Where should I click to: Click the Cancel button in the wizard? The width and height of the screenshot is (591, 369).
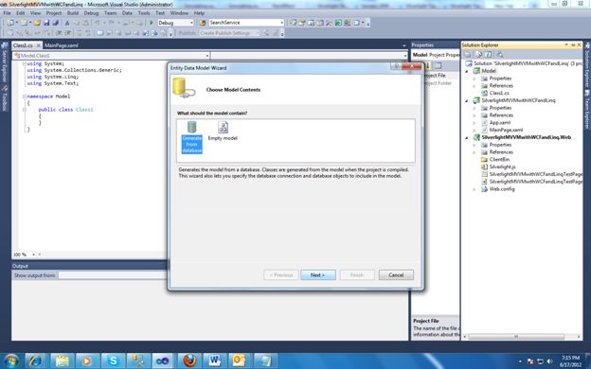(396, 275)
